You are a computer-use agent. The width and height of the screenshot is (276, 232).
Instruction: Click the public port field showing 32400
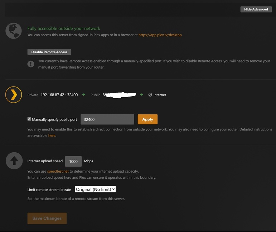(107, 119)
